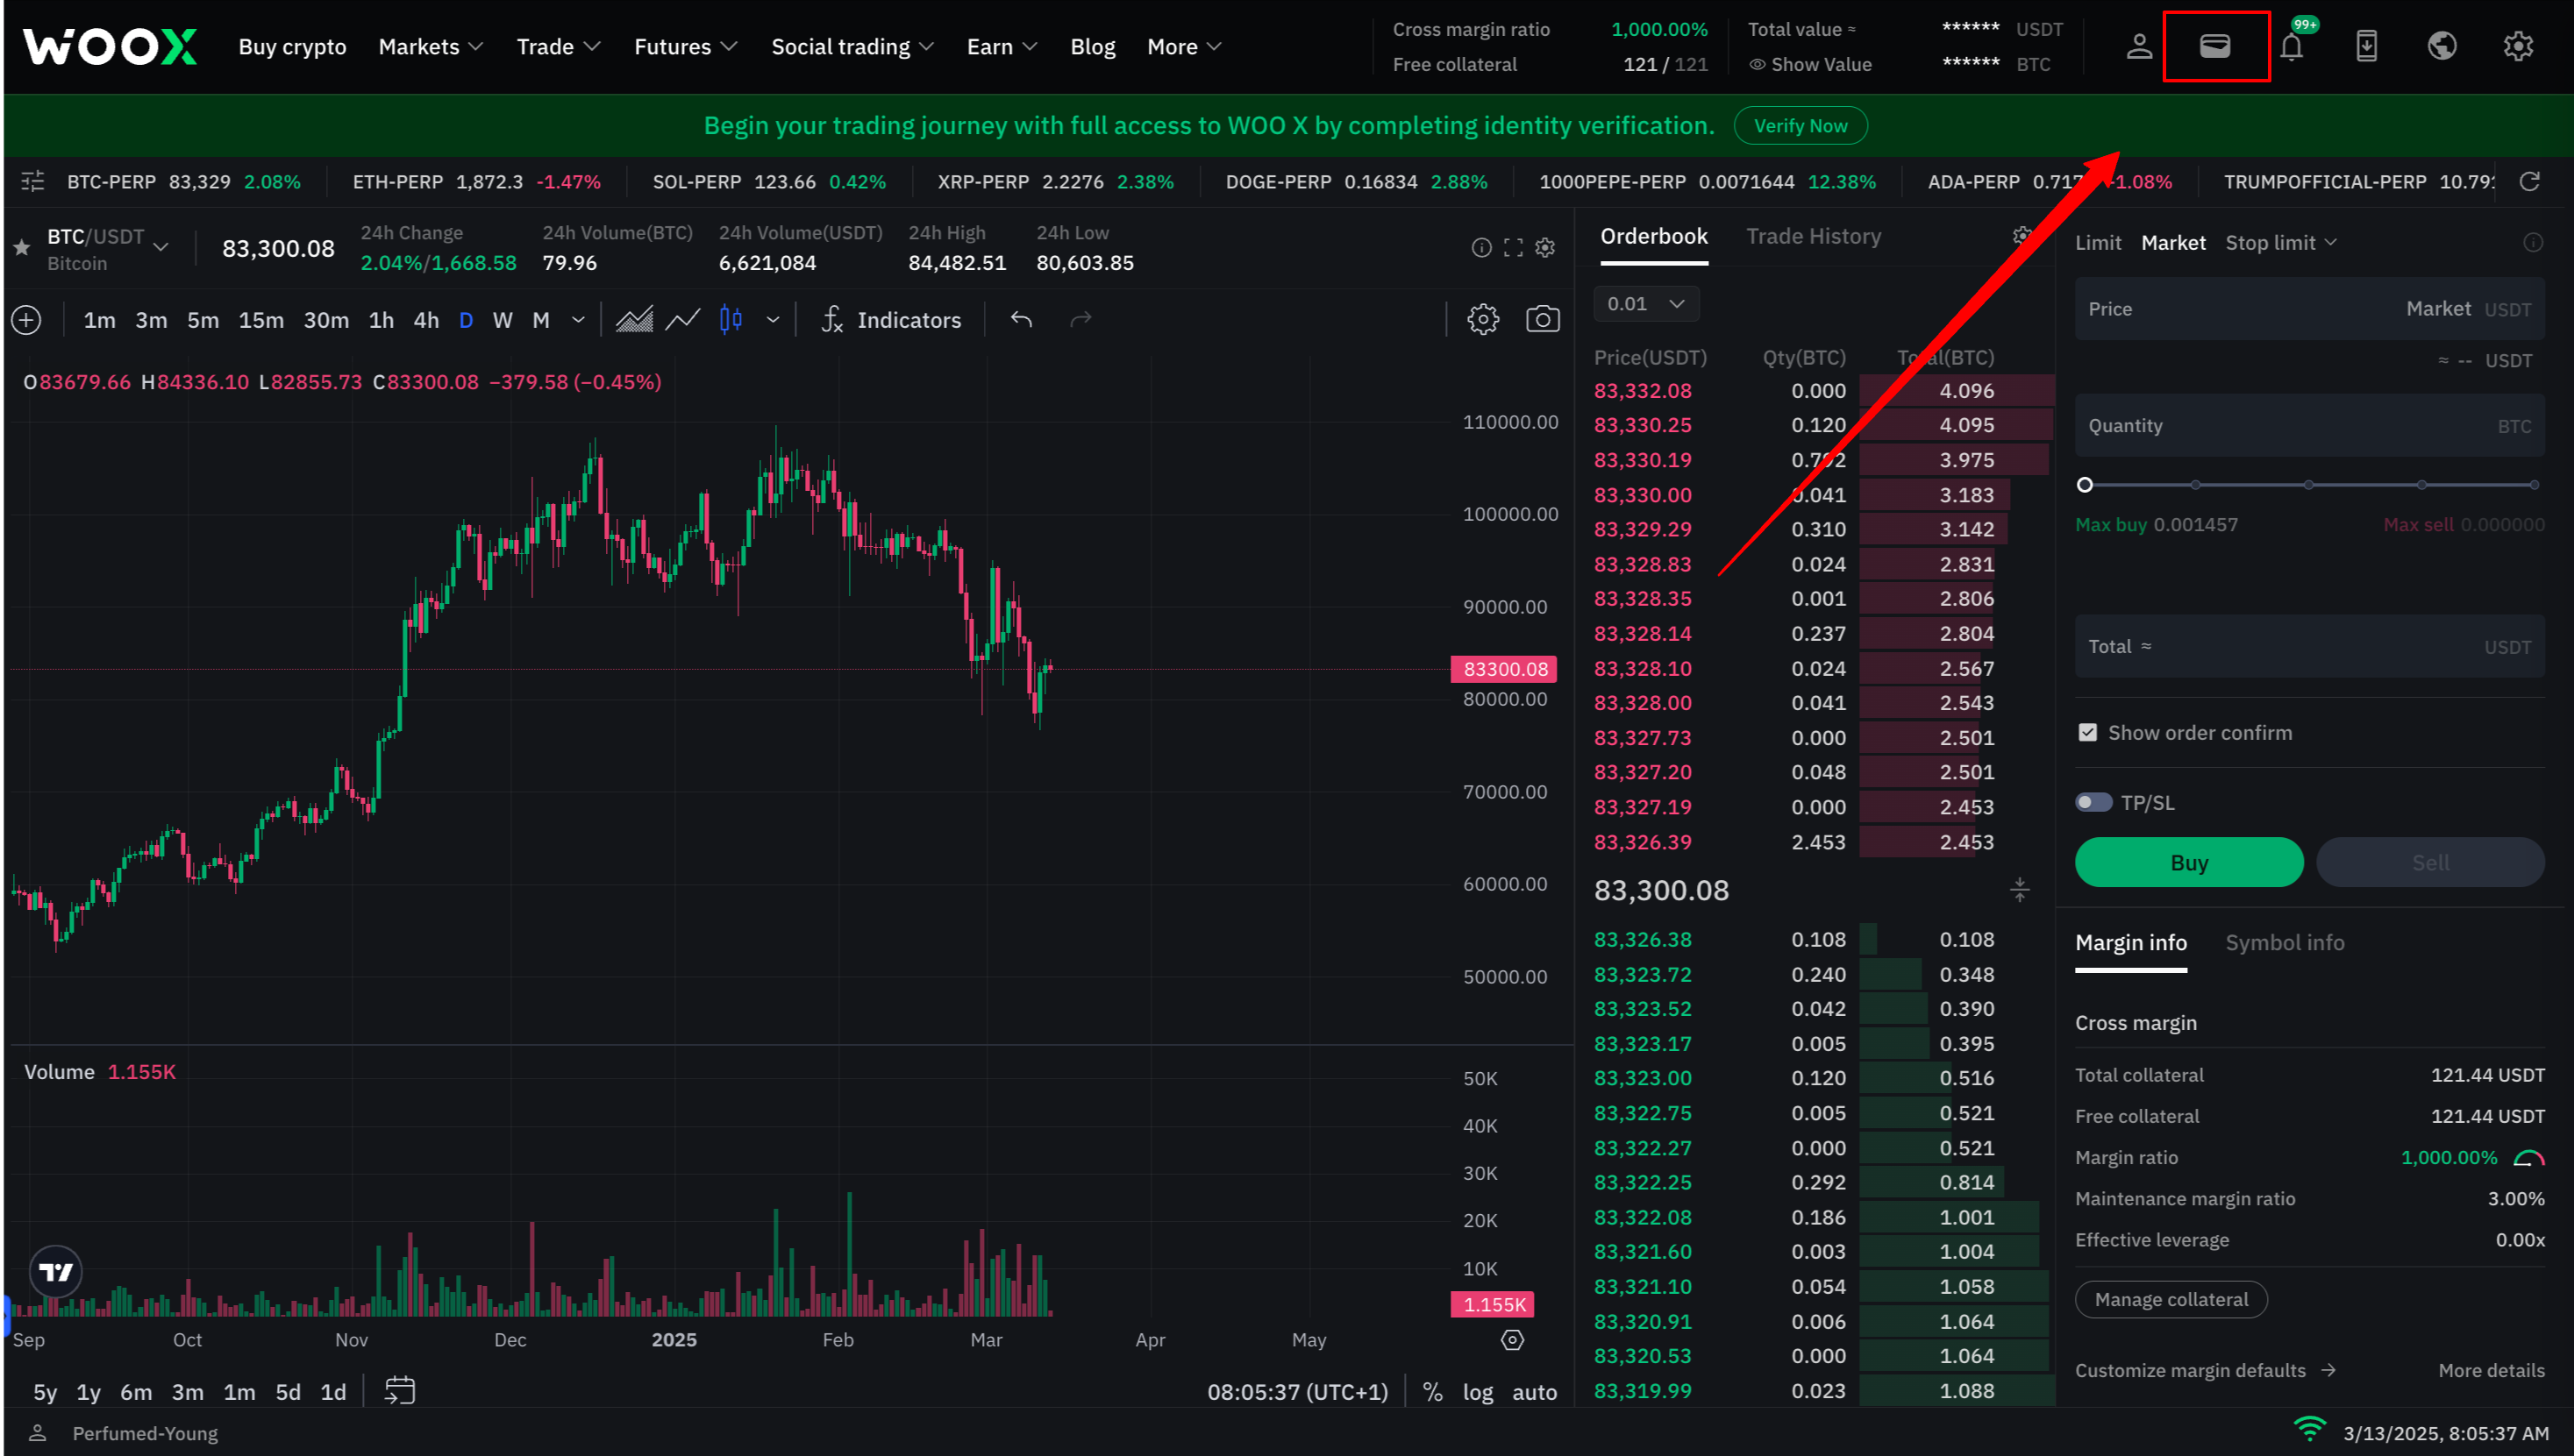Toggle Show order confirm checkbox

click(x=2086, y=733)
